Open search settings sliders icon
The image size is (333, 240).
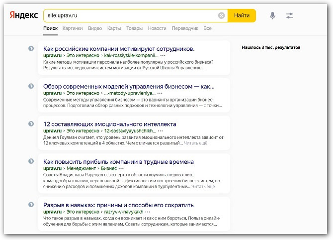tap(290, 15)
